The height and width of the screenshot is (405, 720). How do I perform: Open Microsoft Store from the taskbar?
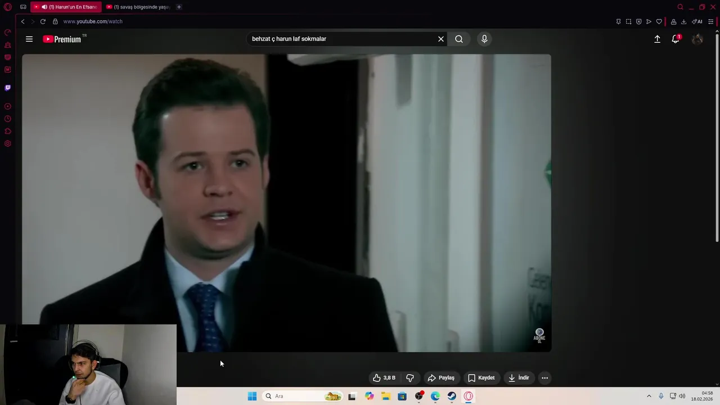tap(402, 396)
